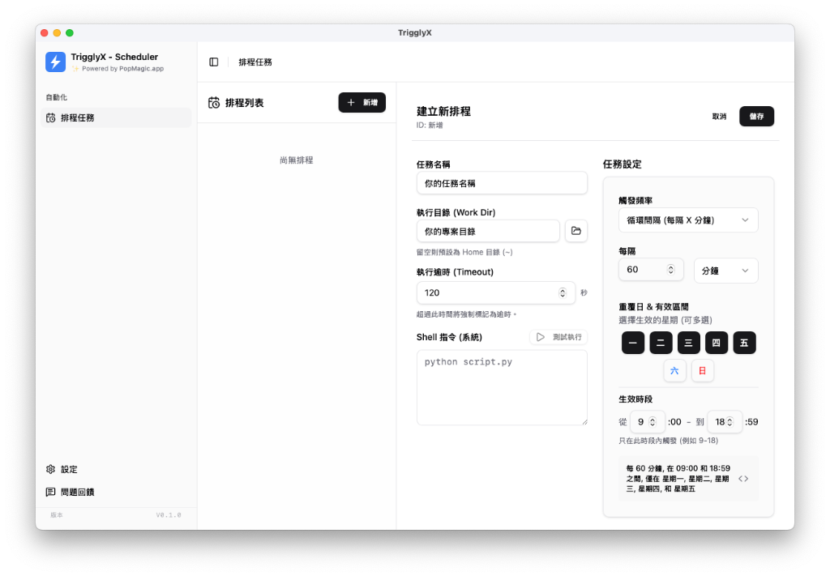Open the 觸發頻率 frequency dropdown
The height and width of the screenshot is (576, 830).
point(688,220)
